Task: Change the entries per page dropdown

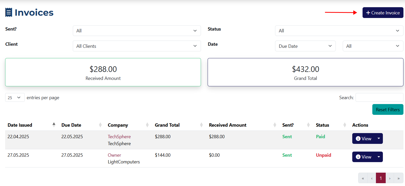Action: 15,97
